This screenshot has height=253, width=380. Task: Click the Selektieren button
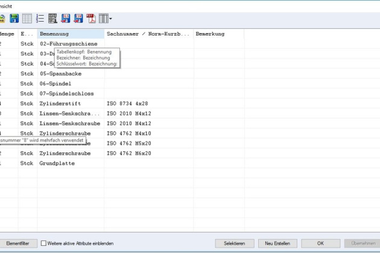tap(235, 243)
